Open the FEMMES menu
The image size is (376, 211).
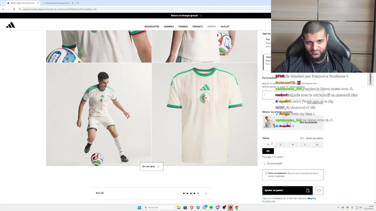pos(183,27)
